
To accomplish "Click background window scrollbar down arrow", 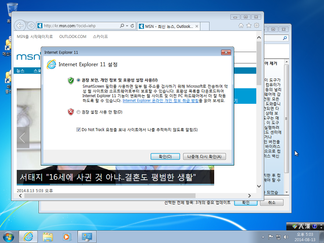I will point(287,192).
